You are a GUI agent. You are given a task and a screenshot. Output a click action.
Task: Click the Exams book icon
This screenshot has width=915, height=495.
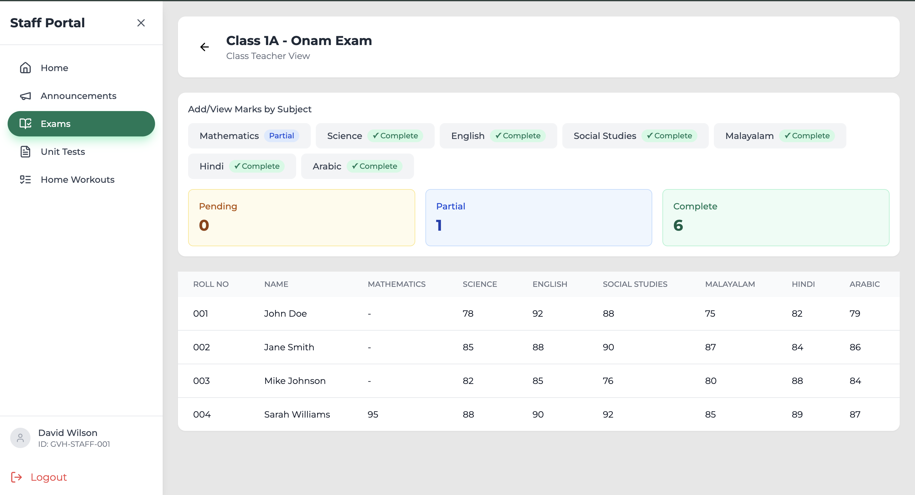point(25,123)
